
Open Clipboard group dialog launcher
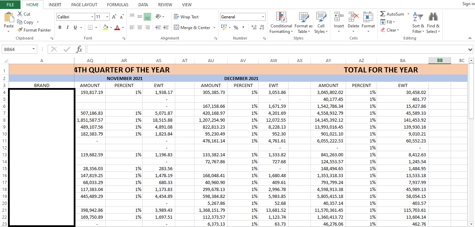tap(52, 38)
